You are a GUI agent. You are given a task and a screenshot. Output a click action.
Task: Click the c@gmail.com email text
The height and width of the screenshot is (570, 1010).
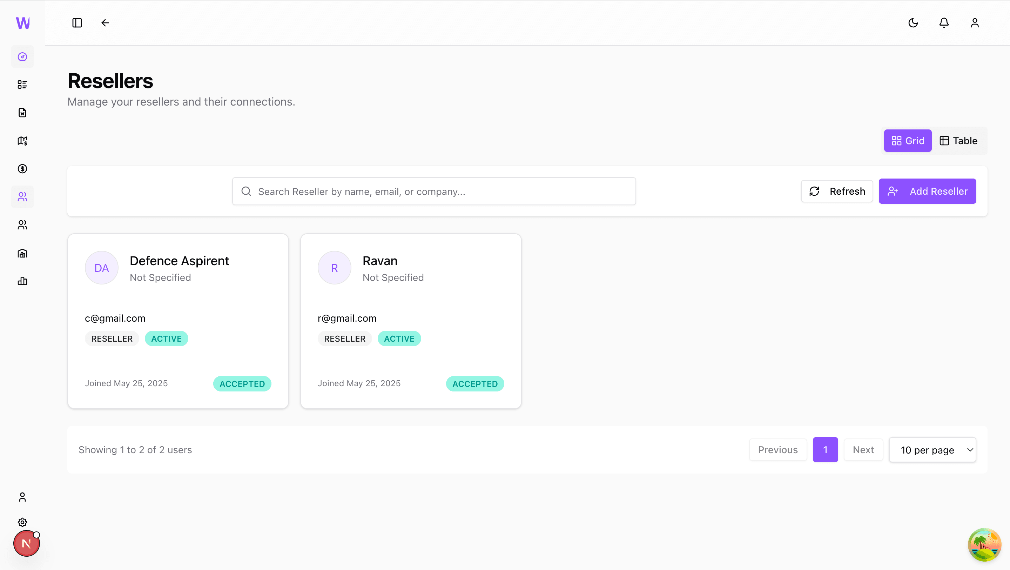coord(115,318)
